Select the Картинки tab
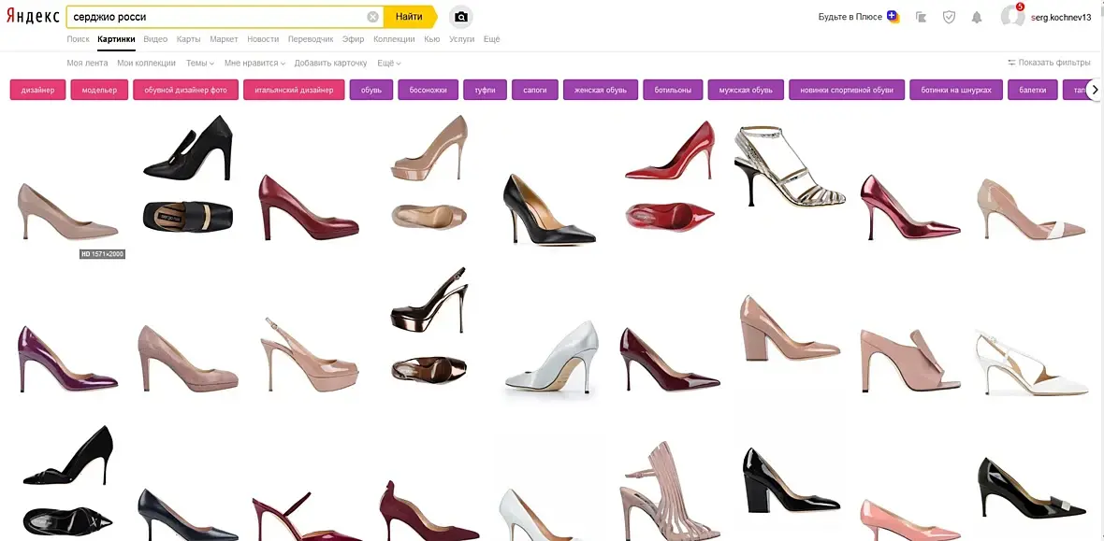Viewport: 1104px width, 541px height. pyautogui.click(x=116, y=39)
